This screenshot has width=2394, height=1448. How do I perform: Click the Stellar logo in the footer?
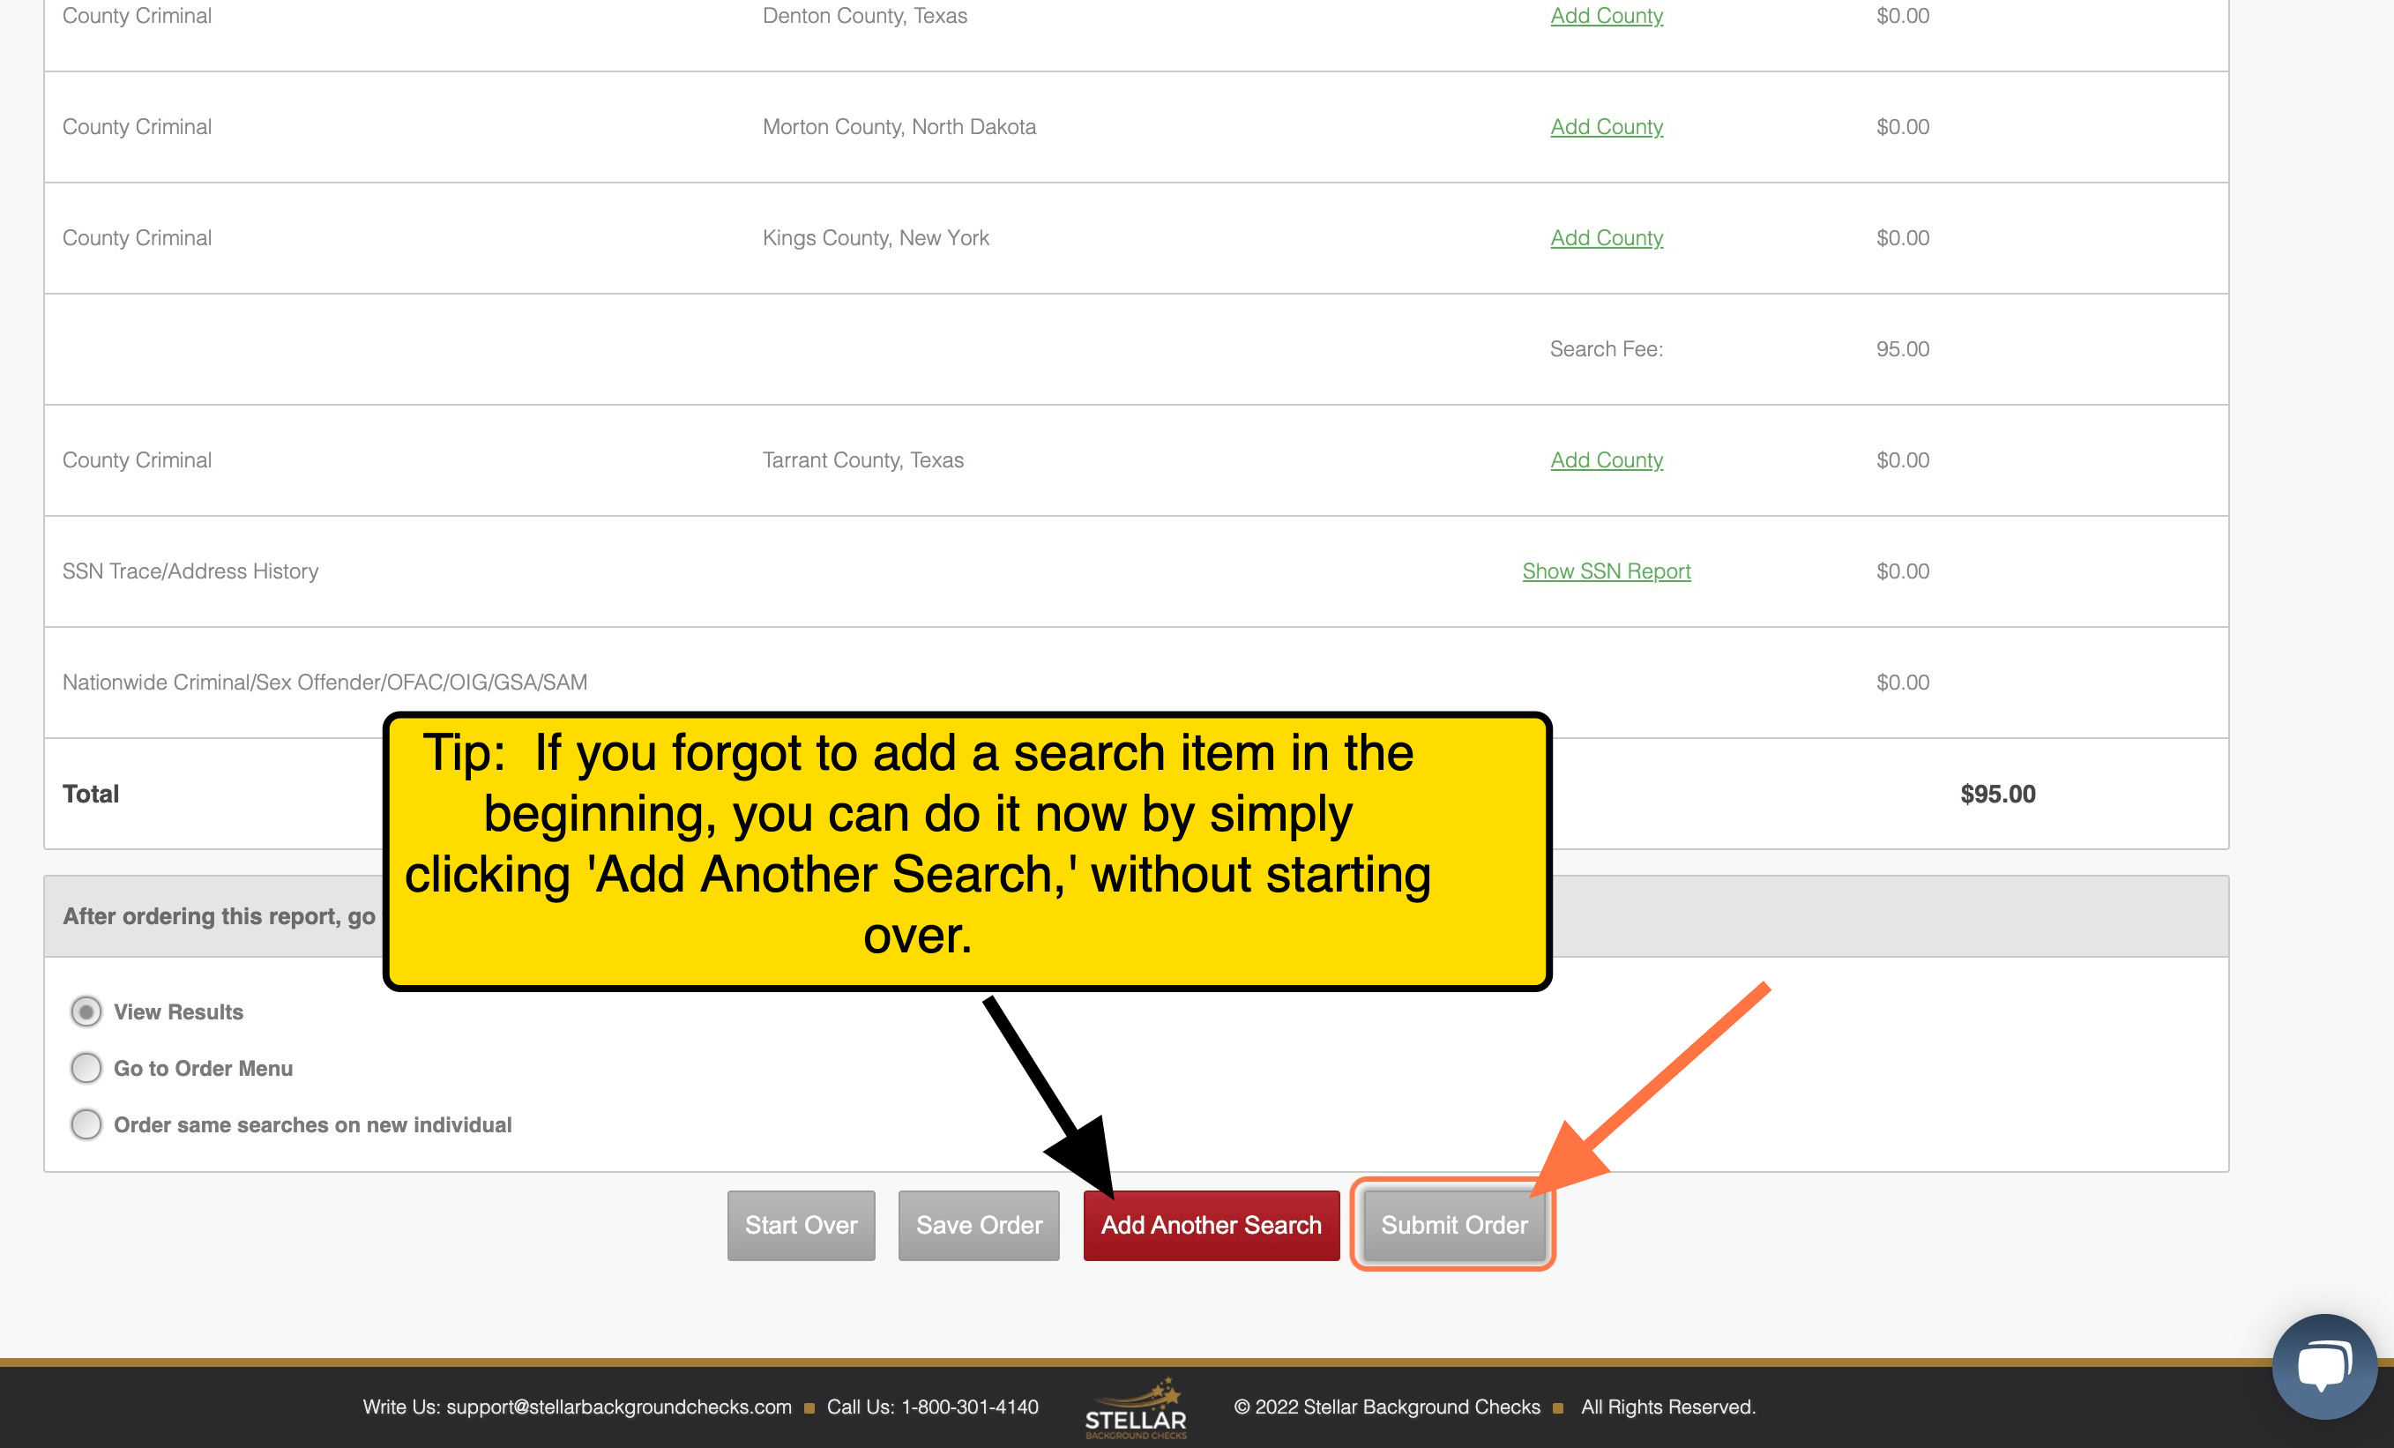click(x=1136, y=1408)
